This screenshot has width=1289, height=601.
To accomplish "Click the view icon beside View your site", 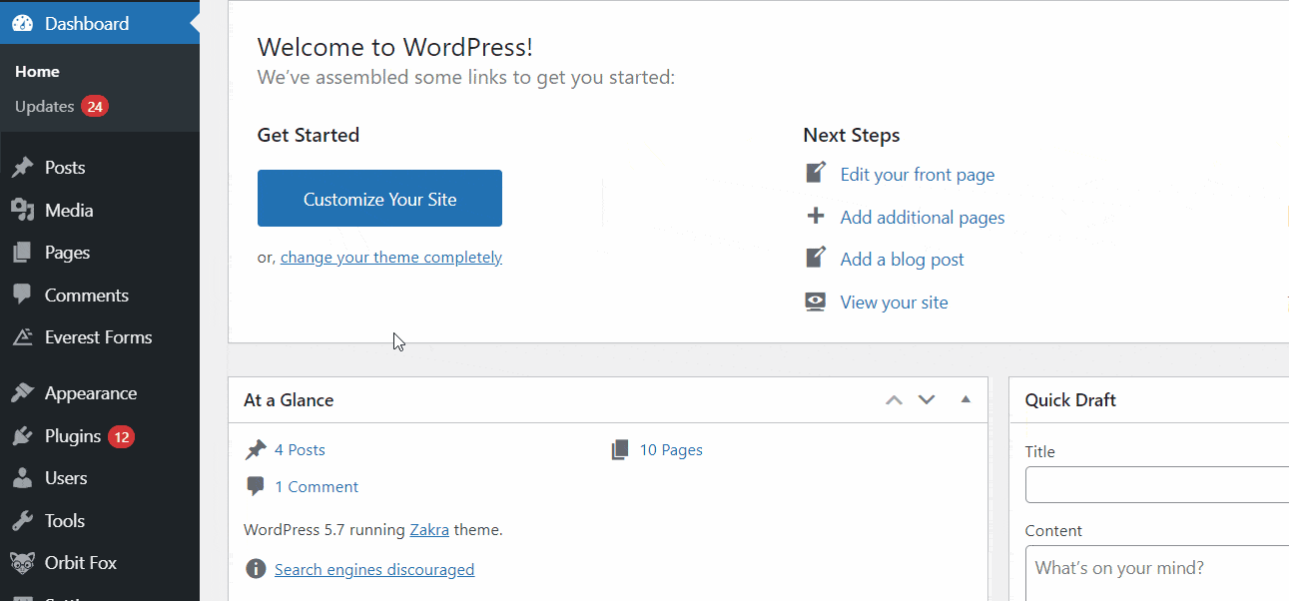I will [x=816, y=301].
